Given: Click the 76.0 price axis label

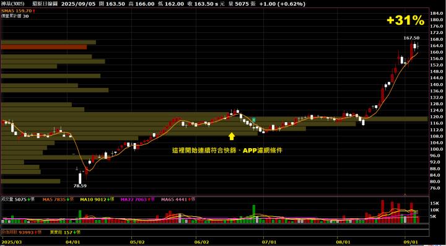Looking at the screenshot, I should coord(436,188).
